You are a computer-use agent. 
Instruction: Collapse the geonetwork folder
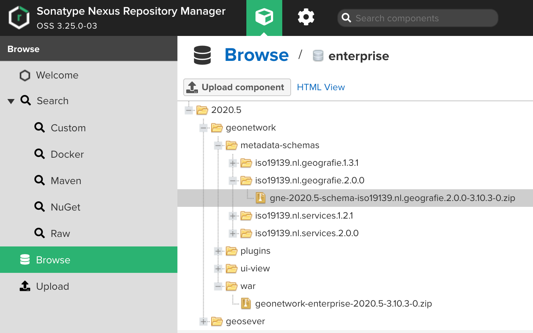click(203, 128)
